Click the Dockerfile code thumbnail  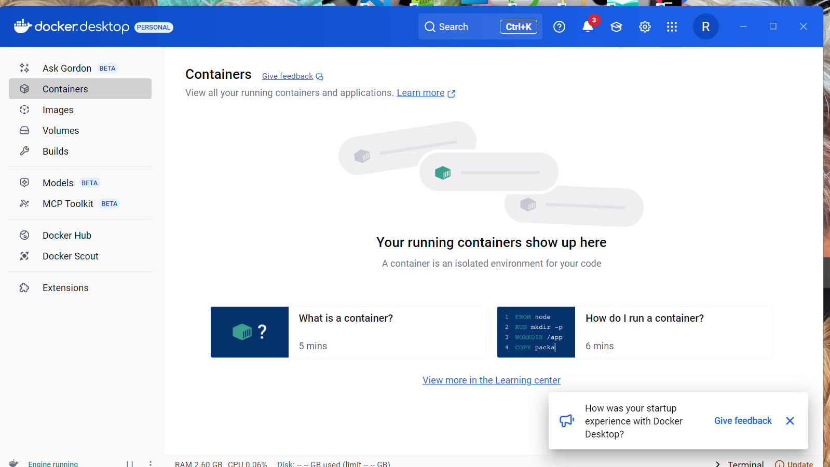coord(536,332)
